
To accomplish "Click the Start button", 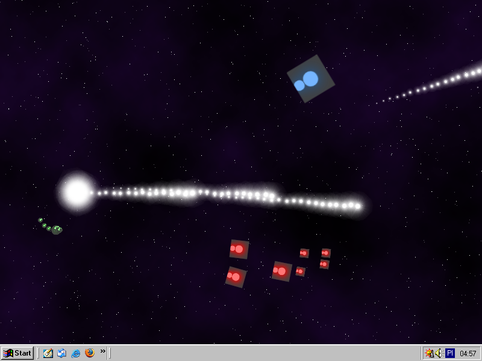I will (17, 353).
